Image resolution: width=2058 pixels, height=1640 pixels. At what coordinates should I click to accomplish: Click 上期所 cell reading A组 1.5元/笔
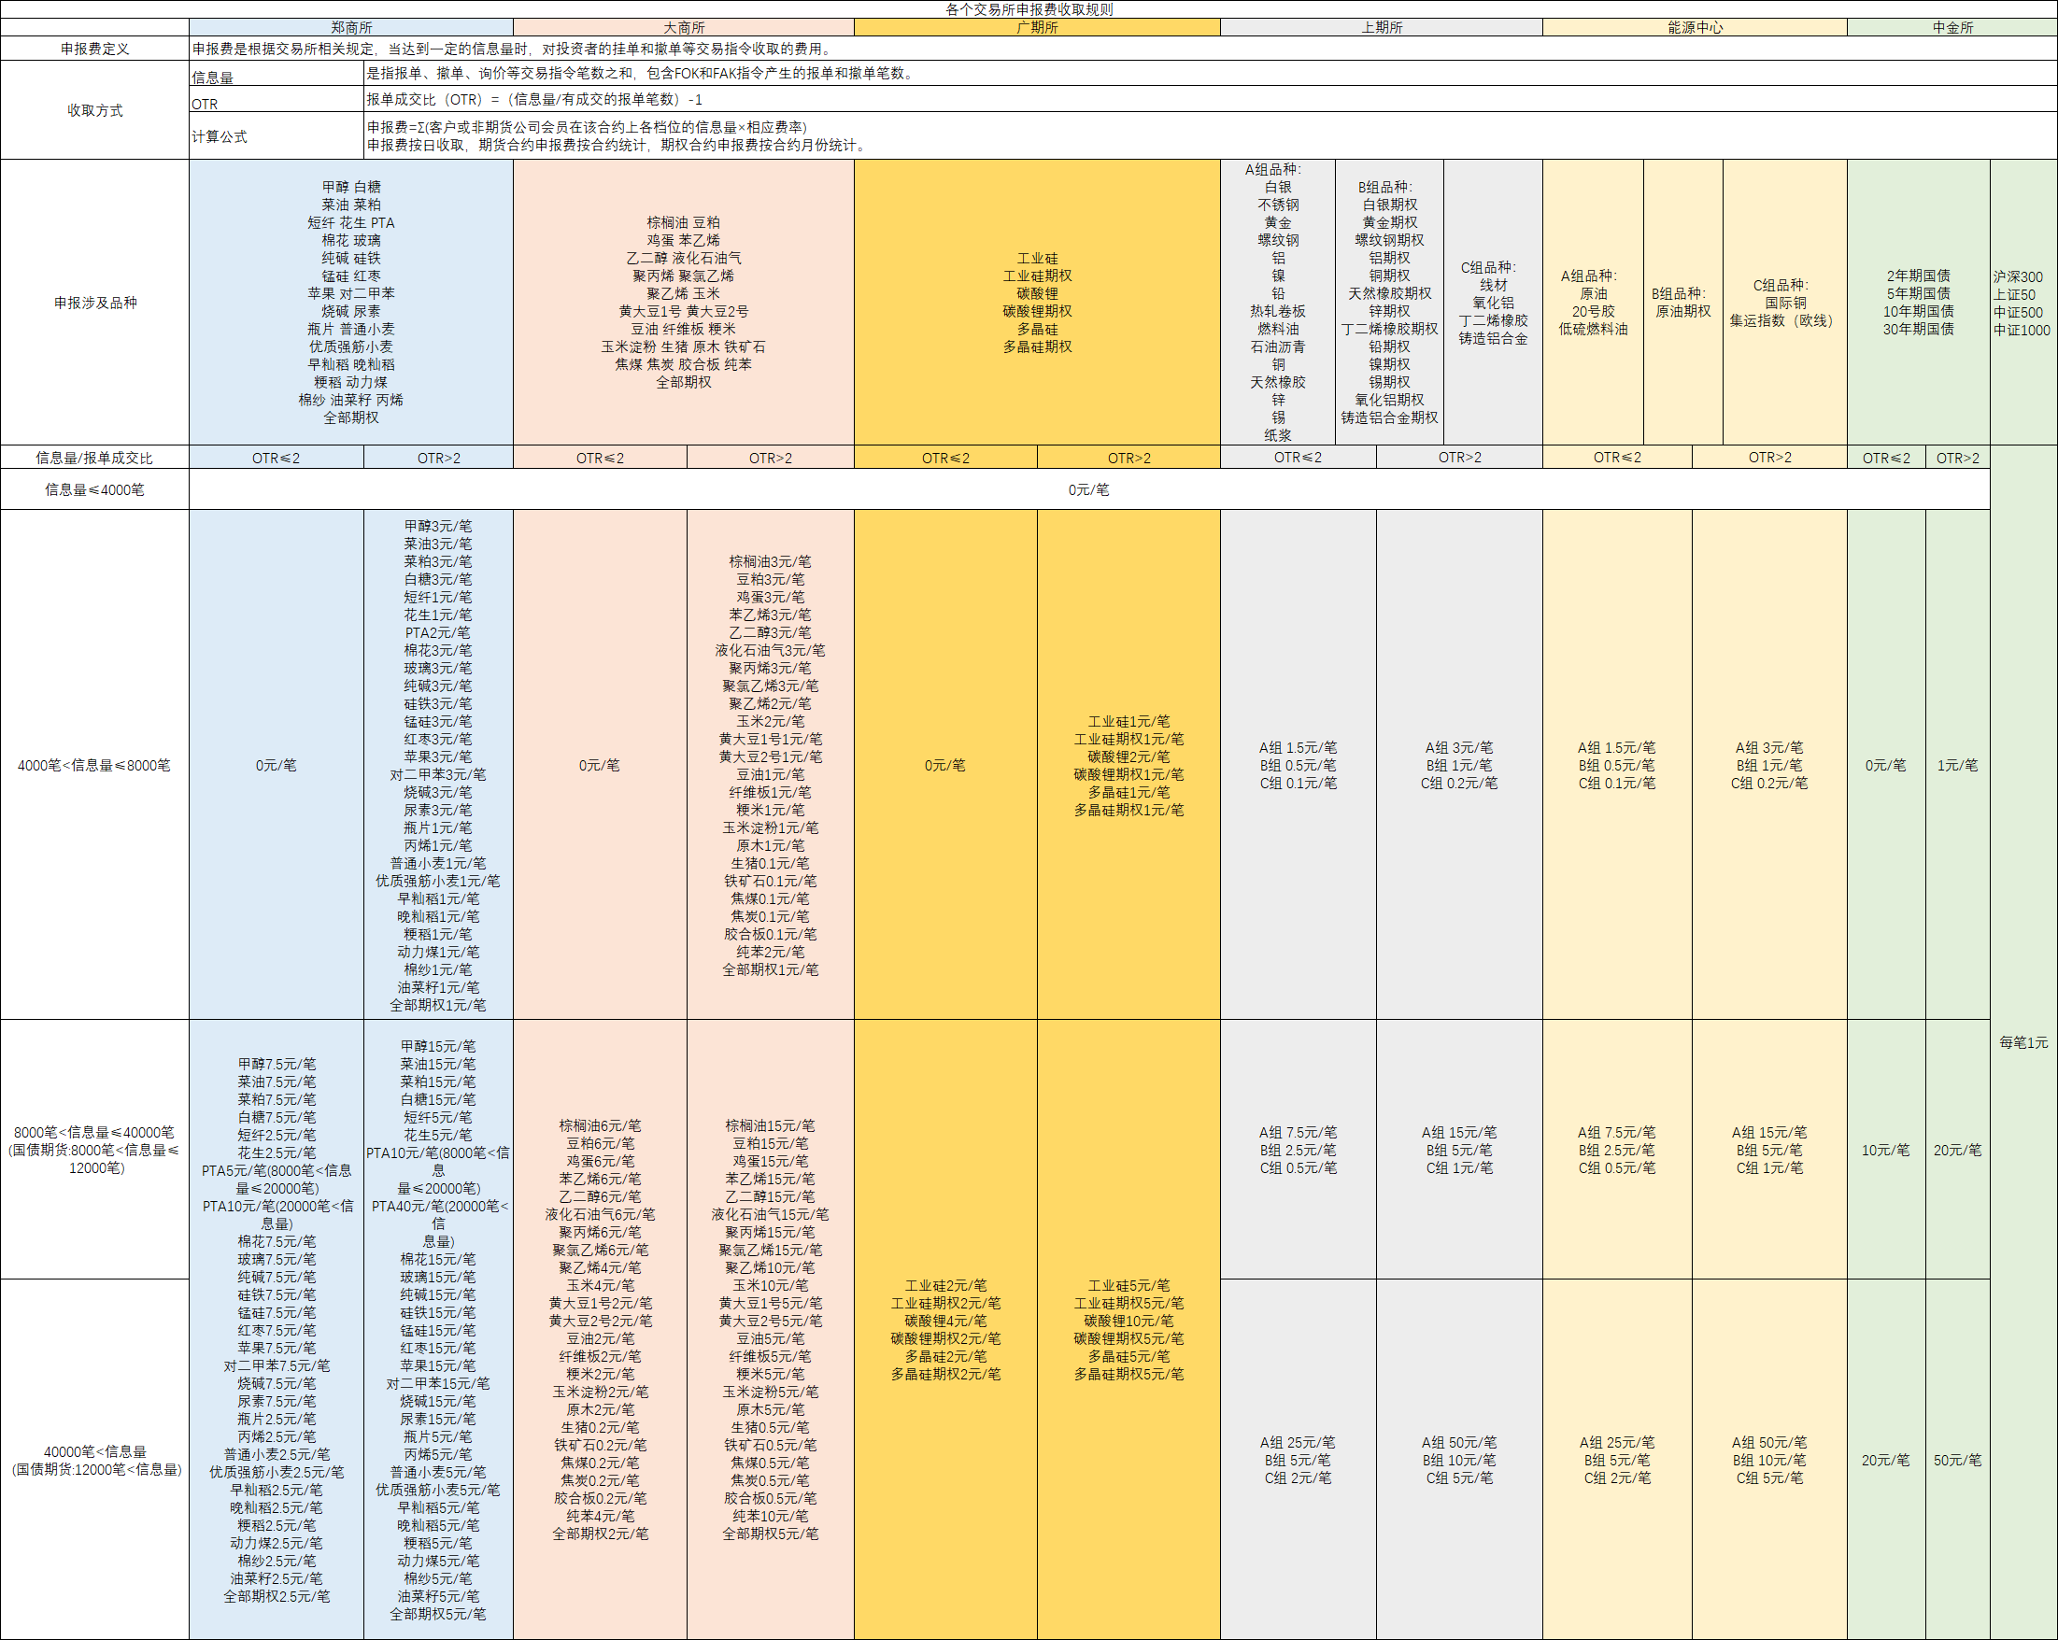[1299, 765]
